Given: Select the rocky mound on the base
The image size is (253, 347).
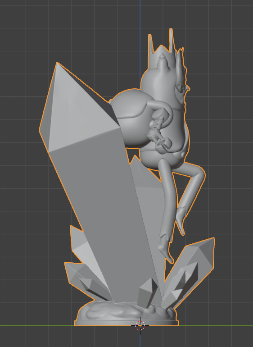Looking at the screenshot, I should [126, 311].
